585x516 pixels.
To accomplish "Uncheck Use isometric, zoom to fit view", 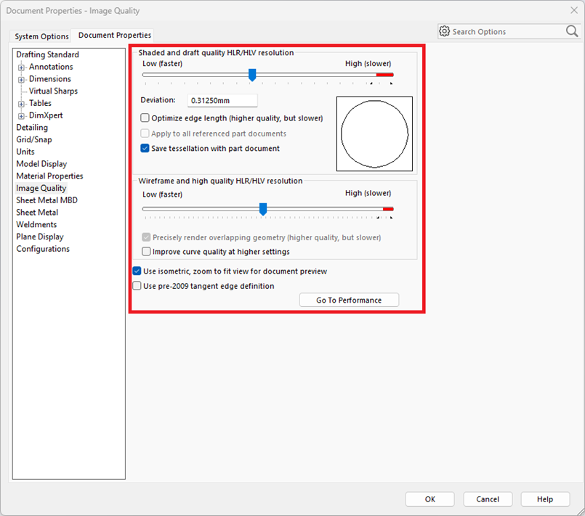I will coord(137,271).
